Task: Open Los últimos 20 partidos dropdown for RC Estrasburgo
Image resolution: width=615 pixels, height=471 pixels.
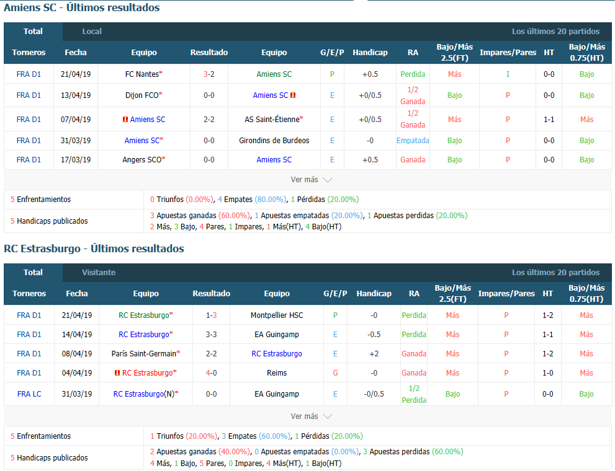Action: pyautogui.click(x=555, y=273)
